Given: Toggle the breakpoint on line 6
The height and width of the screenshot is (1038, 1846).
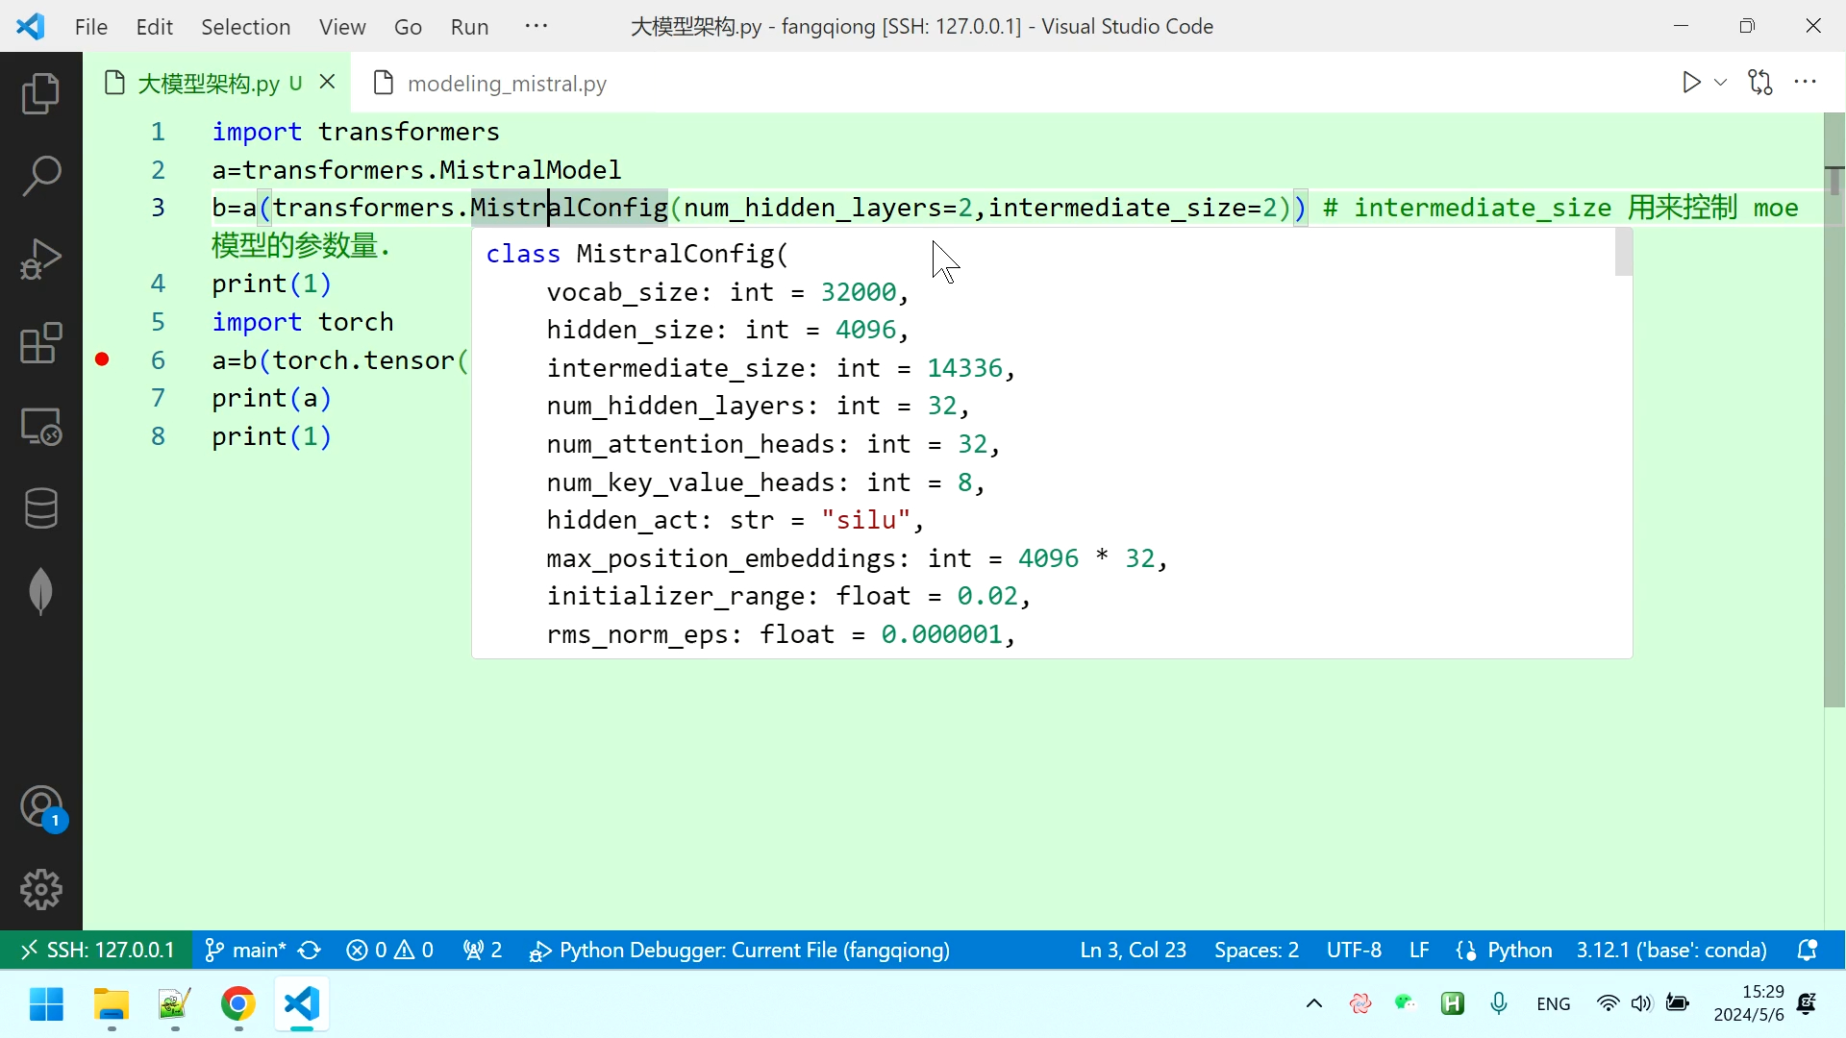Looking at the screenshot, I should pyautogui.click(x=102, y=359).
